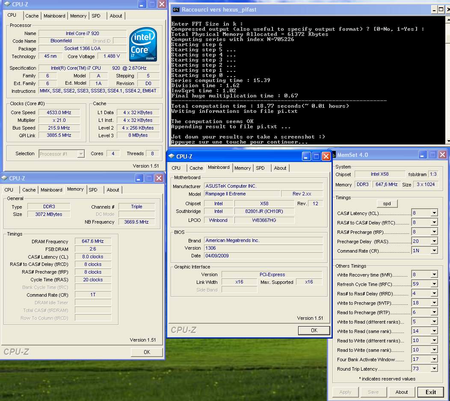The height and width of the screenshot is (401, 450).
Task: Expand the Precharge Delay (tRAS) dropdown
Action: pyautogui.click(x=434, y=241)
